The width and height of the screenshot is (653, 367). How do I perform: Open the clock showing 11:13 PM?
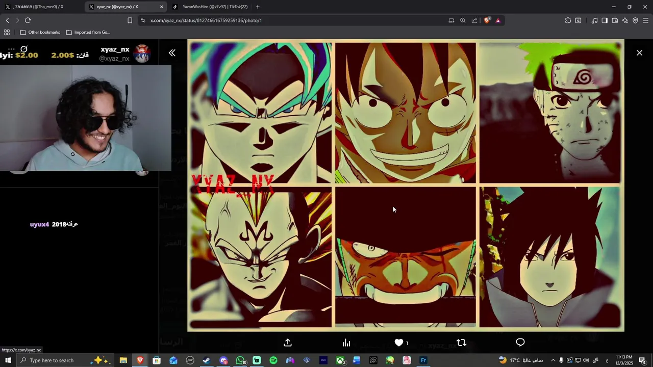tap(624, 360)
